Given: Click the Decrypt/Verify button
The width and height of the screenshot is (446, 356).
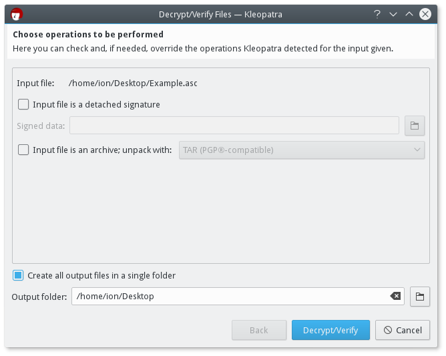Looking at the screenshot, I should coord(330,330).
